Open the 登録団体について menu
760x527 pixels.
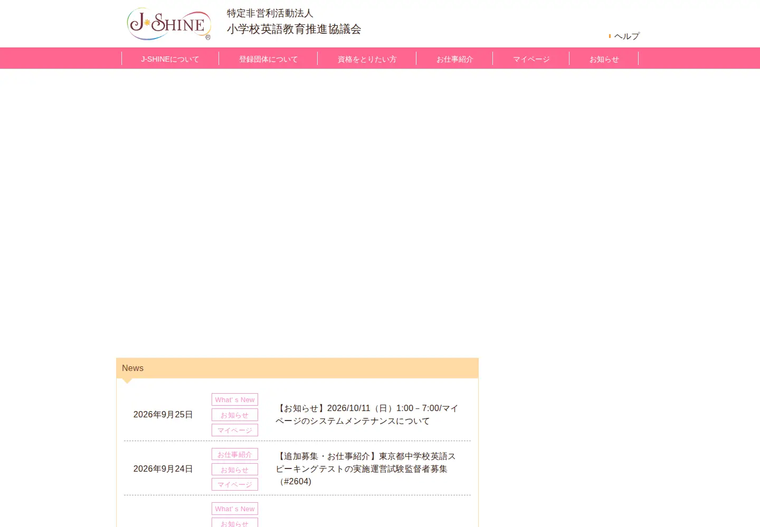[x=268, y=59]
